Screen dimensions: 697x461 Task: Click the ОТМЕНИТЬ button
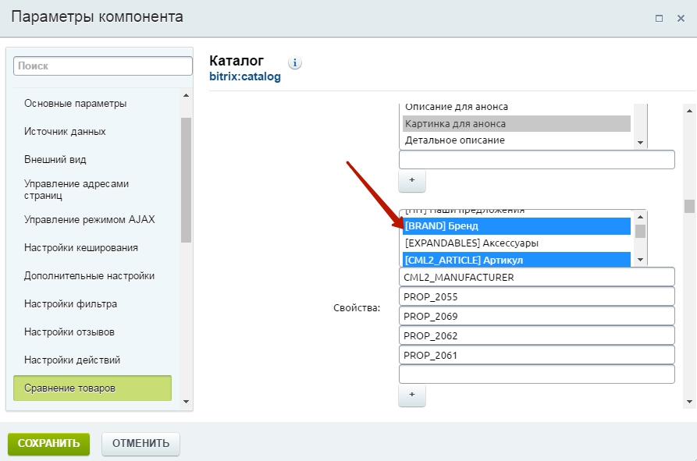click(140, 444)
